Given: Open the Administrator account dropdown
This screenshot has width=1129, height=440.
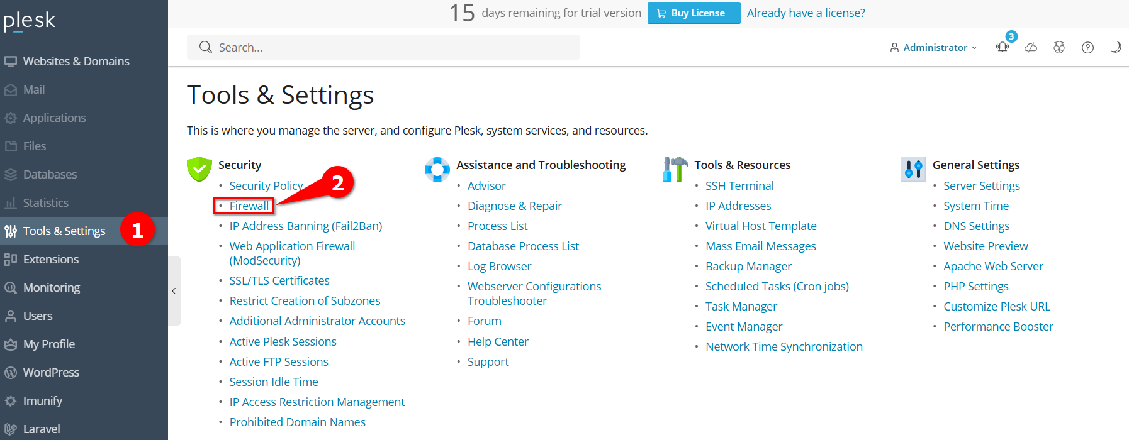Looking at the screenshot, I should (x=933, y=47).
